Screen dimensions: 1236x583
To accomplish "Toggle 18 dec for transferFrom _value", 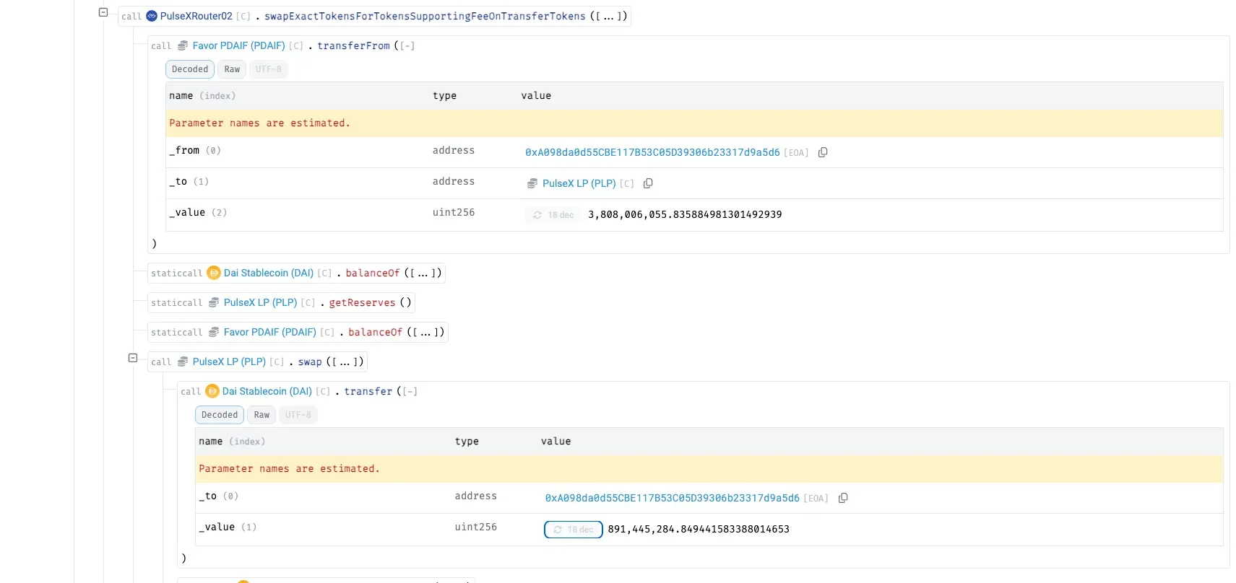I will [x=553, y=214].
